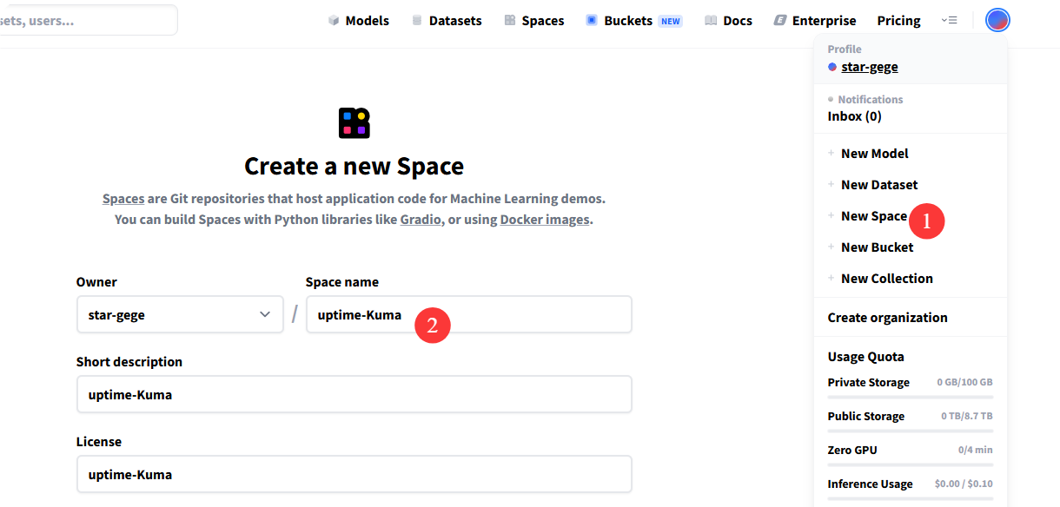Focus the Space name input field
The width and height of the screenshot is (1060, 507).
[x=468, y=314]
